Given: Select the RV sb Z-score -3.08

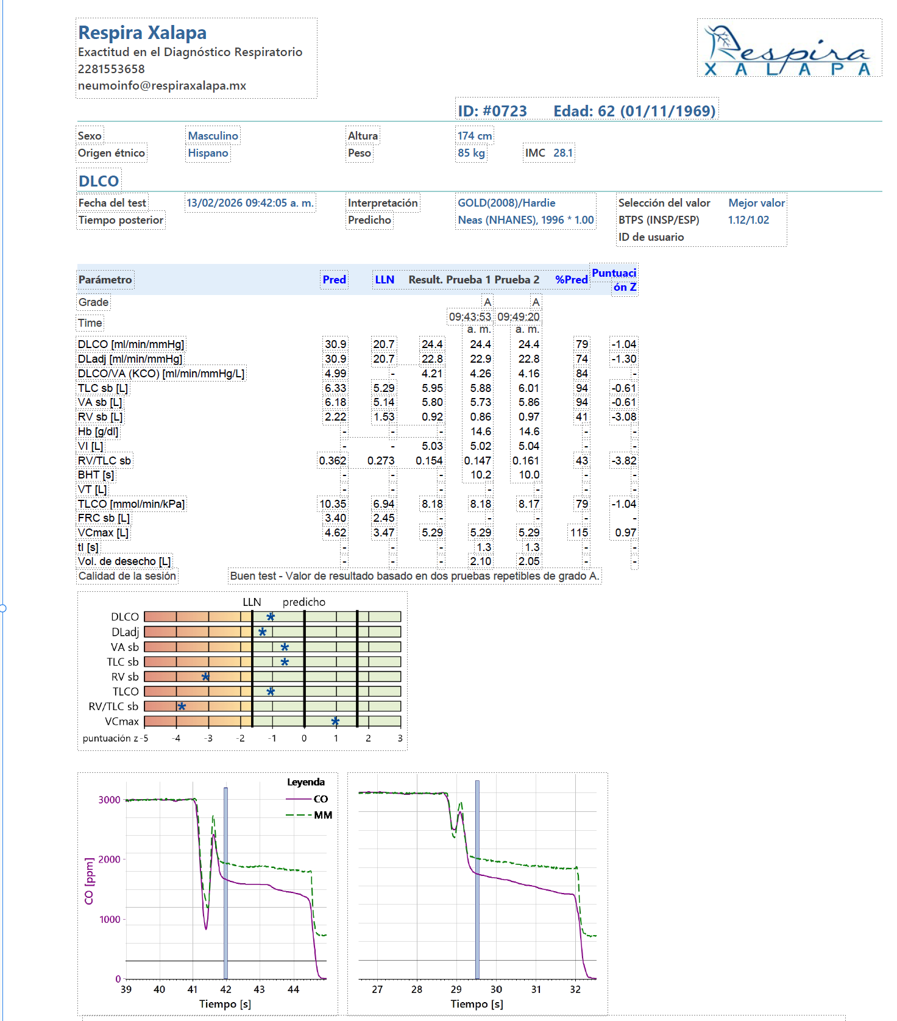Looking at the screenshot, I should 624,417.
